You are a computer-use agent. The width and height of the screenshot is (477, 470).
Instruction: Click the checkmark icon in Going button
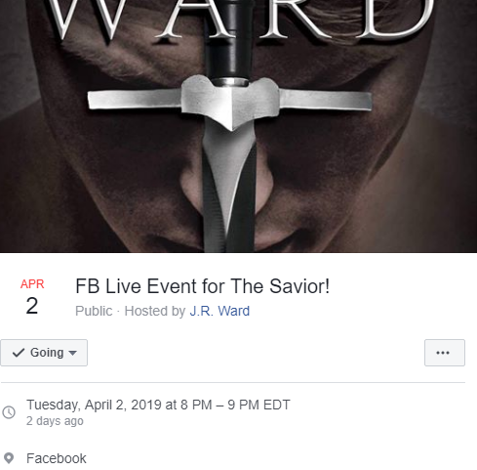19,353
